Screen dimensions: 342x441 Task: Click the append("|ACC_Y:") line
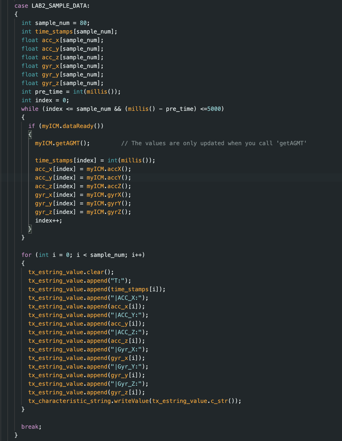pos(88,315)
